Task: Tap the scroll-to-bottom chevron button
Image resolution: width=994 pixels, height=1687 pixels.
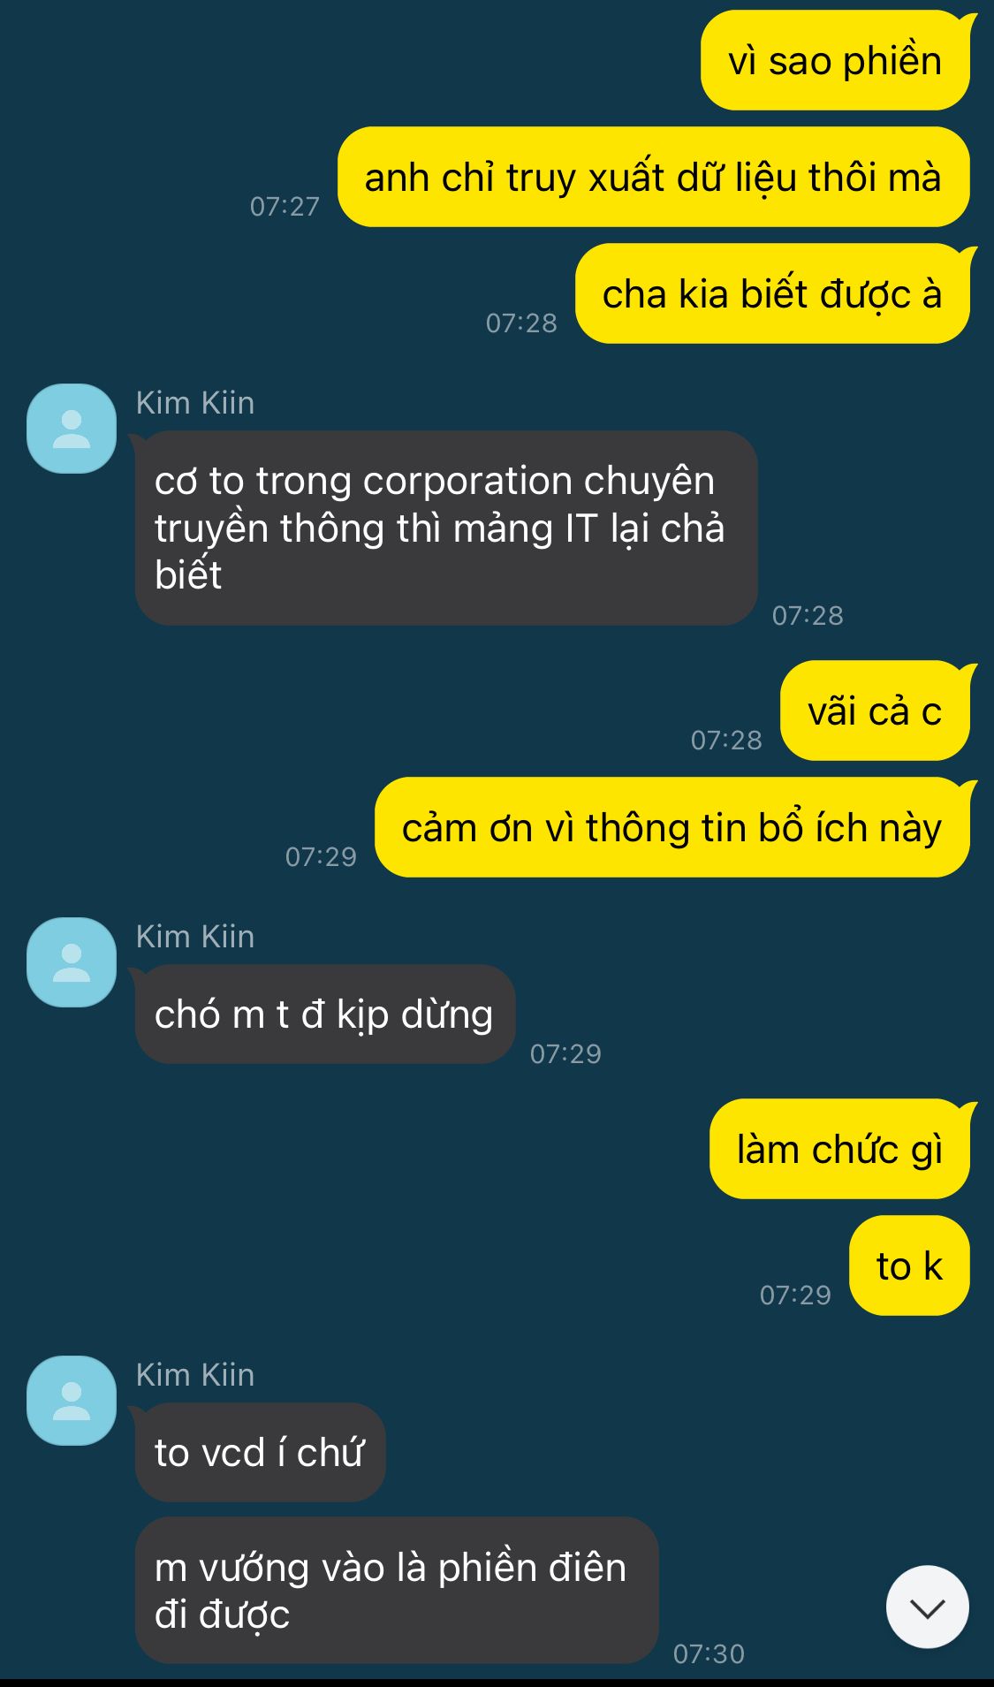Action: coord(927,1607)
